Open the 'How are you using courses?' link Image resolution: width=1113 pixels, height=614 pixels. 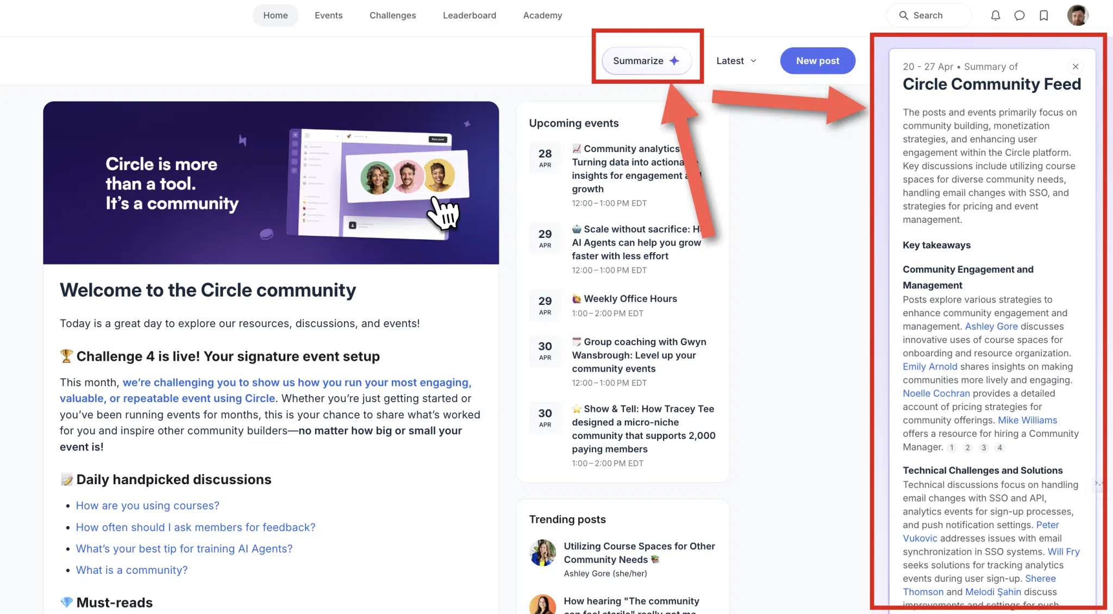[x=147, y=505]
